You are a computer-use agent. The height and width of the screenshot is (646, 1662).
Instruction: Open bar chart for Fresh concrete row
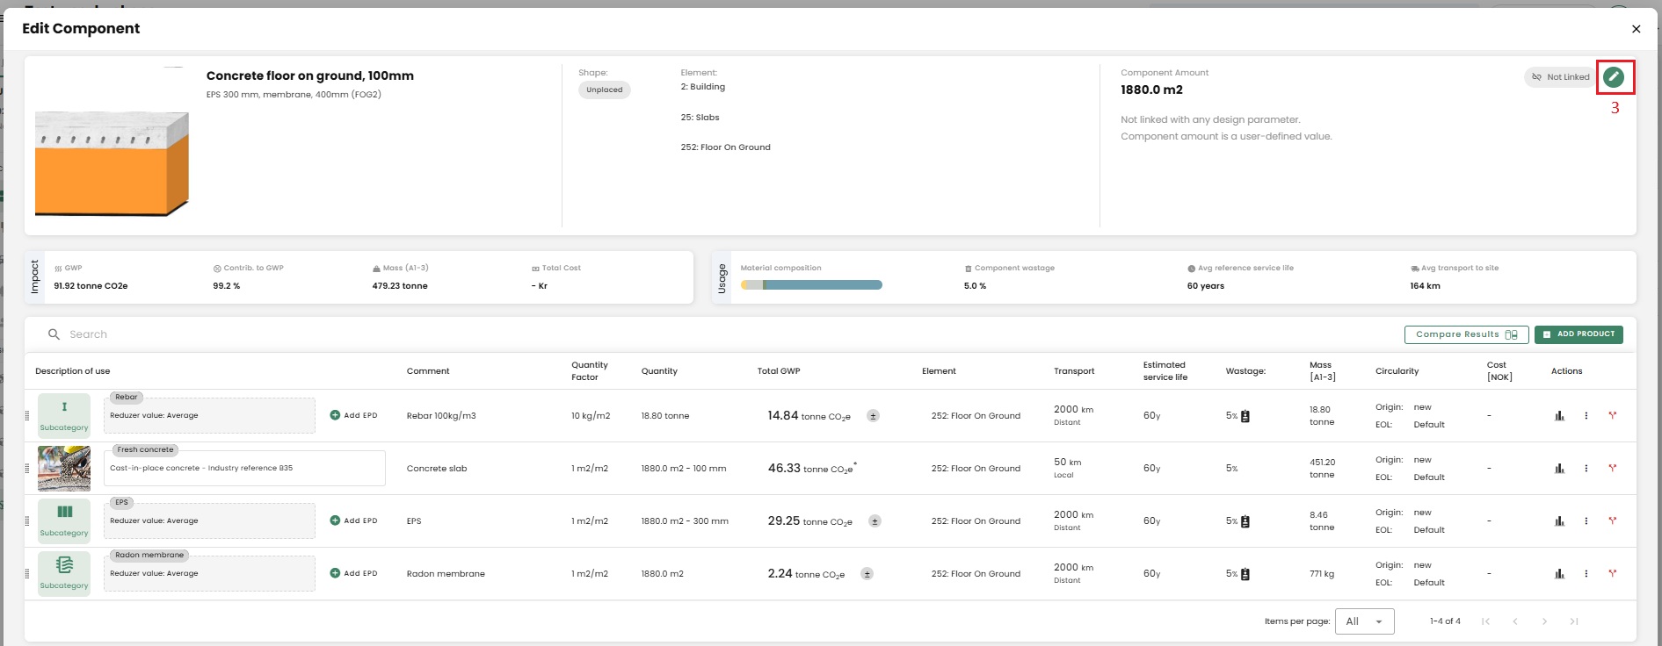tap(1559, 469)
